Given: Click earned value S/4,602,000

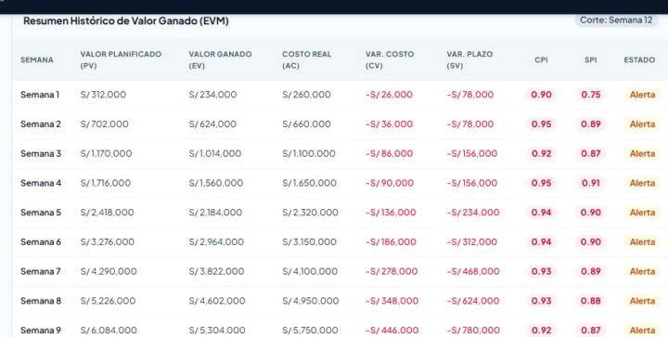Looking at the screenshot, I should [217, 301].
